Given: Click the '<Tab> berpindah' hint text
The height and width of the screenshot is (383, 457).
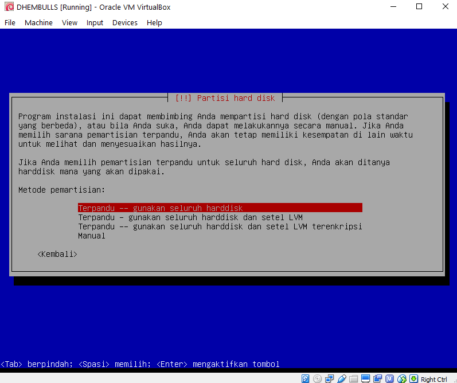Looking at the screenshot, I should tap(37, 364).
